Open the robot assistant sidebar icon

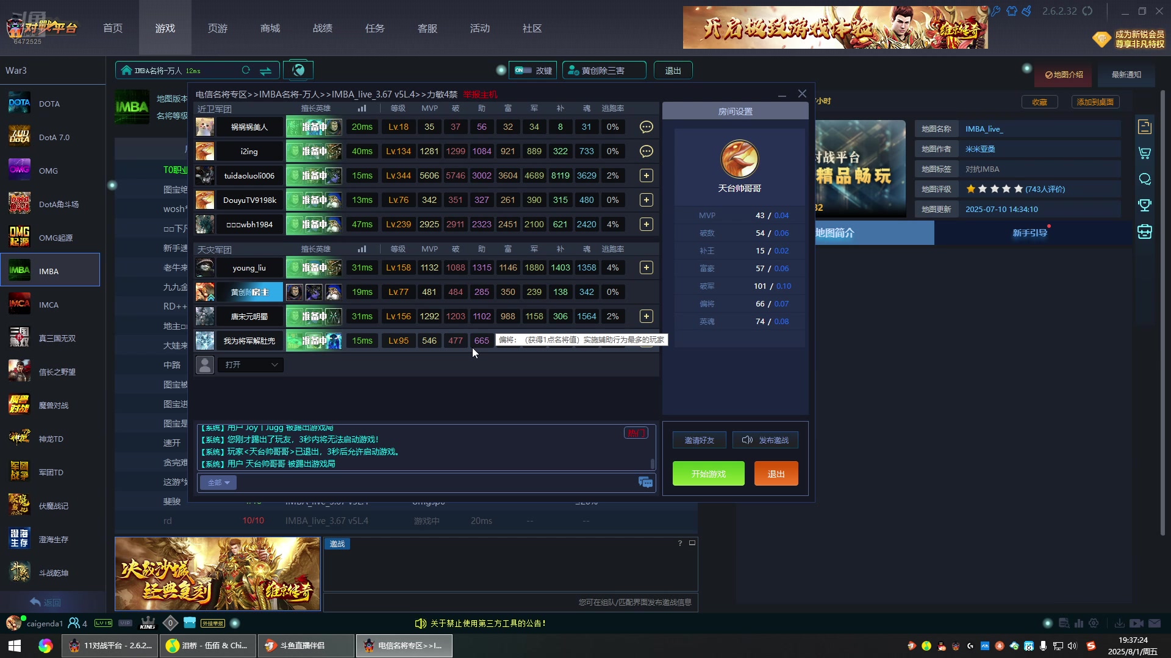[1145, 232]
